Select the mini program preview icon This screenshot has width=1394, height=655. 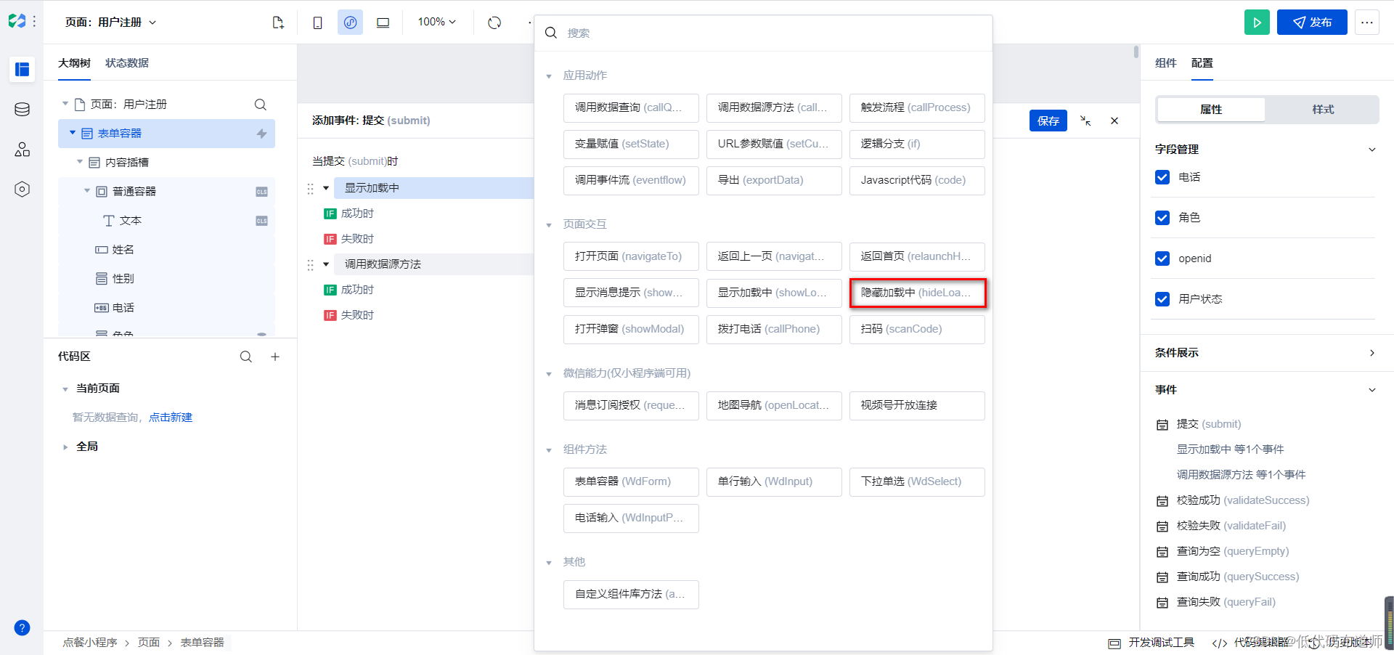point(350,23)
